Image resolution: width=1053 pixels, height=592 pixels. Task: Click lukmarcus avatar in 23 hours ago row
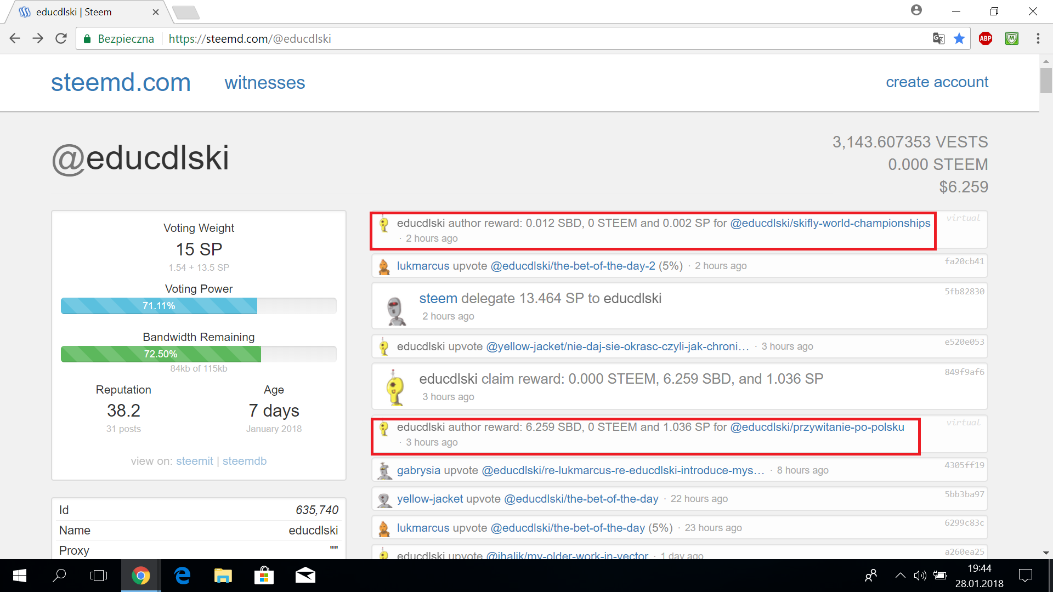click(384, 529)
